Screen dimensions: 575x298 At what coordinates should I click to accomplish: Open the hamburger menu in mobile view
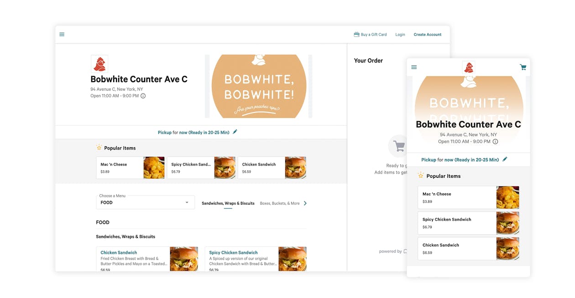[x=414, y=67]
